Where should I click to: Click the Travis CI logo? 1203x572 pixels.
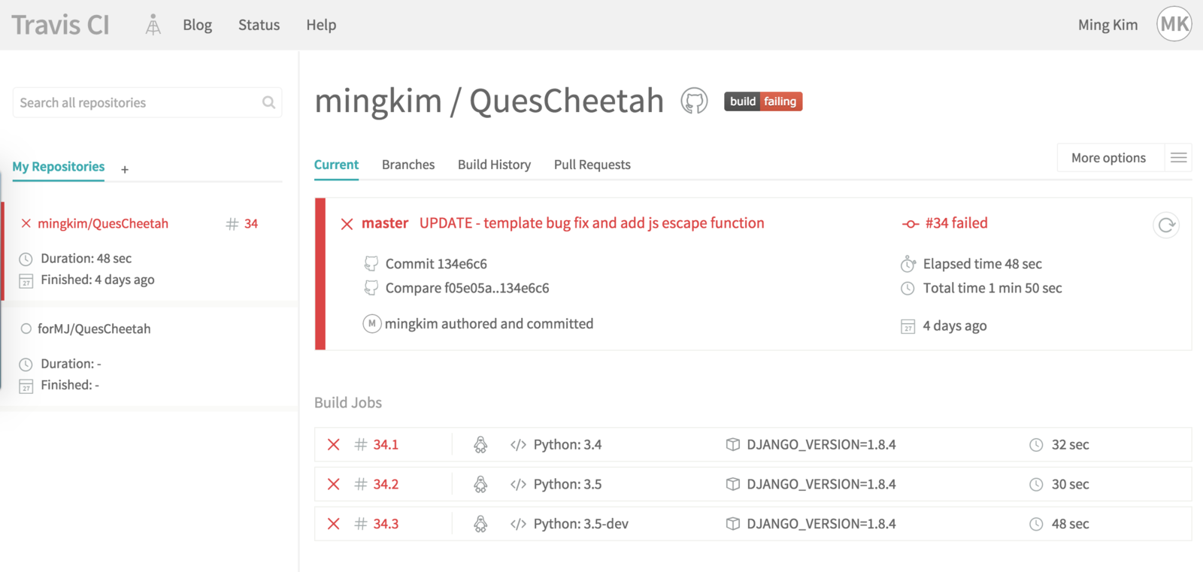pyautogui.click(x=60, y=25)
